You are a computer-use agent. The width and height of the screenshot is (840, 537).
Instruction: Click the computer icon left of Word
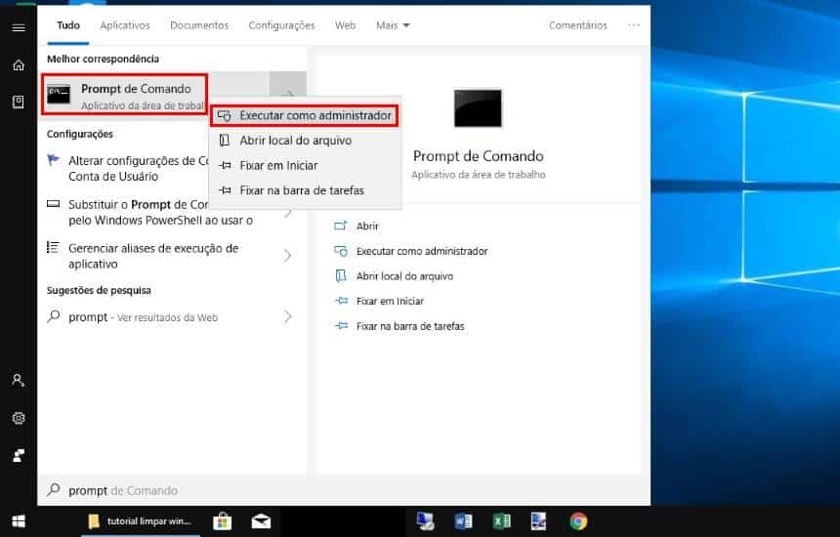pos(425,521)
